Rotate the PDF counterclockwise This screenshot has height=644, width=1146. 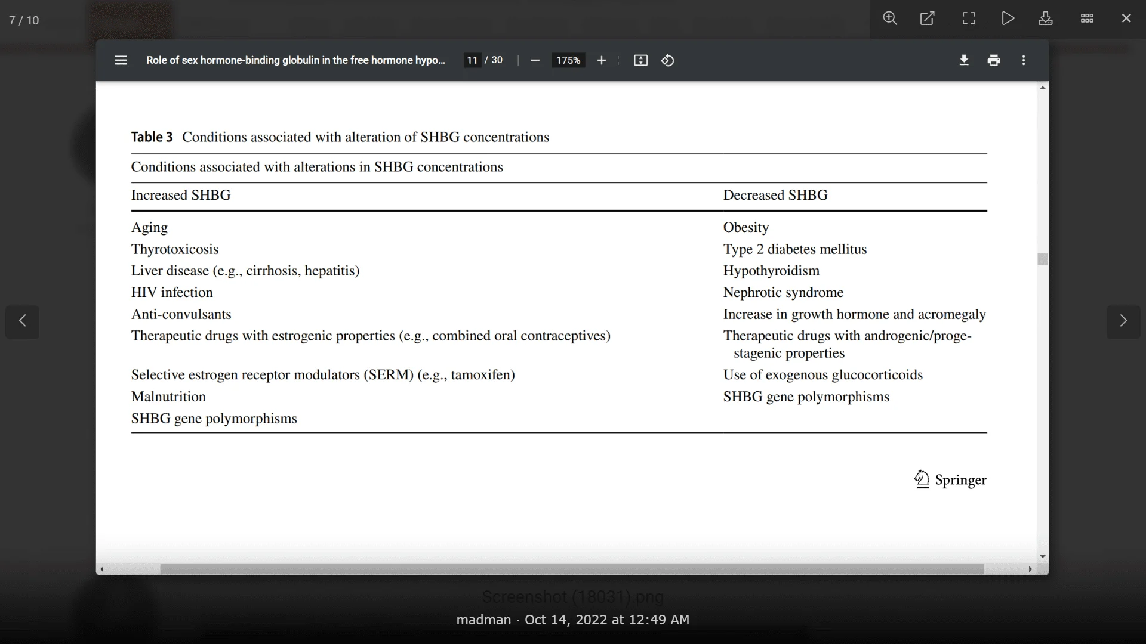(668, 60)
